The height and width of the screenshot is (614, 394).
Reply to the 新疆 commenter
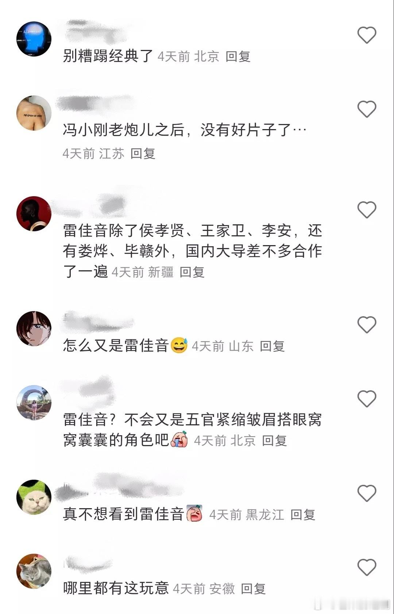click(x=192, y=272)
